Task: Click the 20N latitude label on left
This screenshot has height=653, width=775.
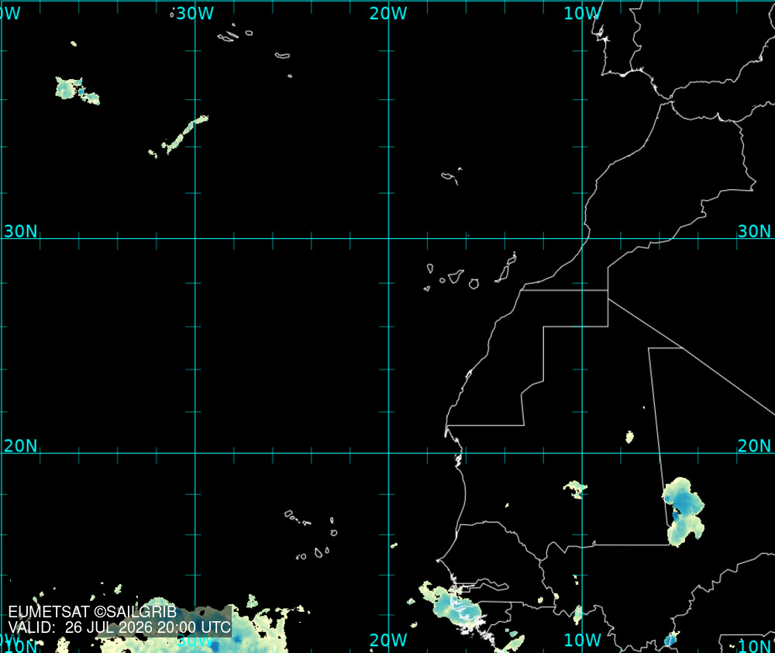Action: coord(20,446)
